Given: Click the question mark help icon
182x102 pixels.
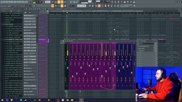Looking at the screenshot, I should [x=121, y=2].
